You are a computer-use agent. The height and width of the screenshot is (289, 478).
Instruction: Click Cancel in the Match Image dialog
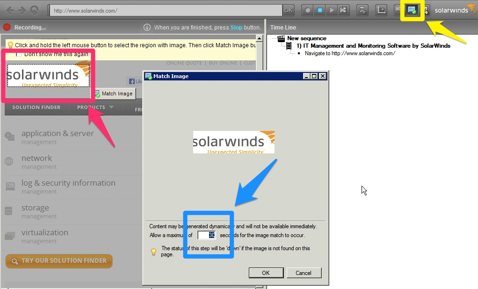point(304,273)
